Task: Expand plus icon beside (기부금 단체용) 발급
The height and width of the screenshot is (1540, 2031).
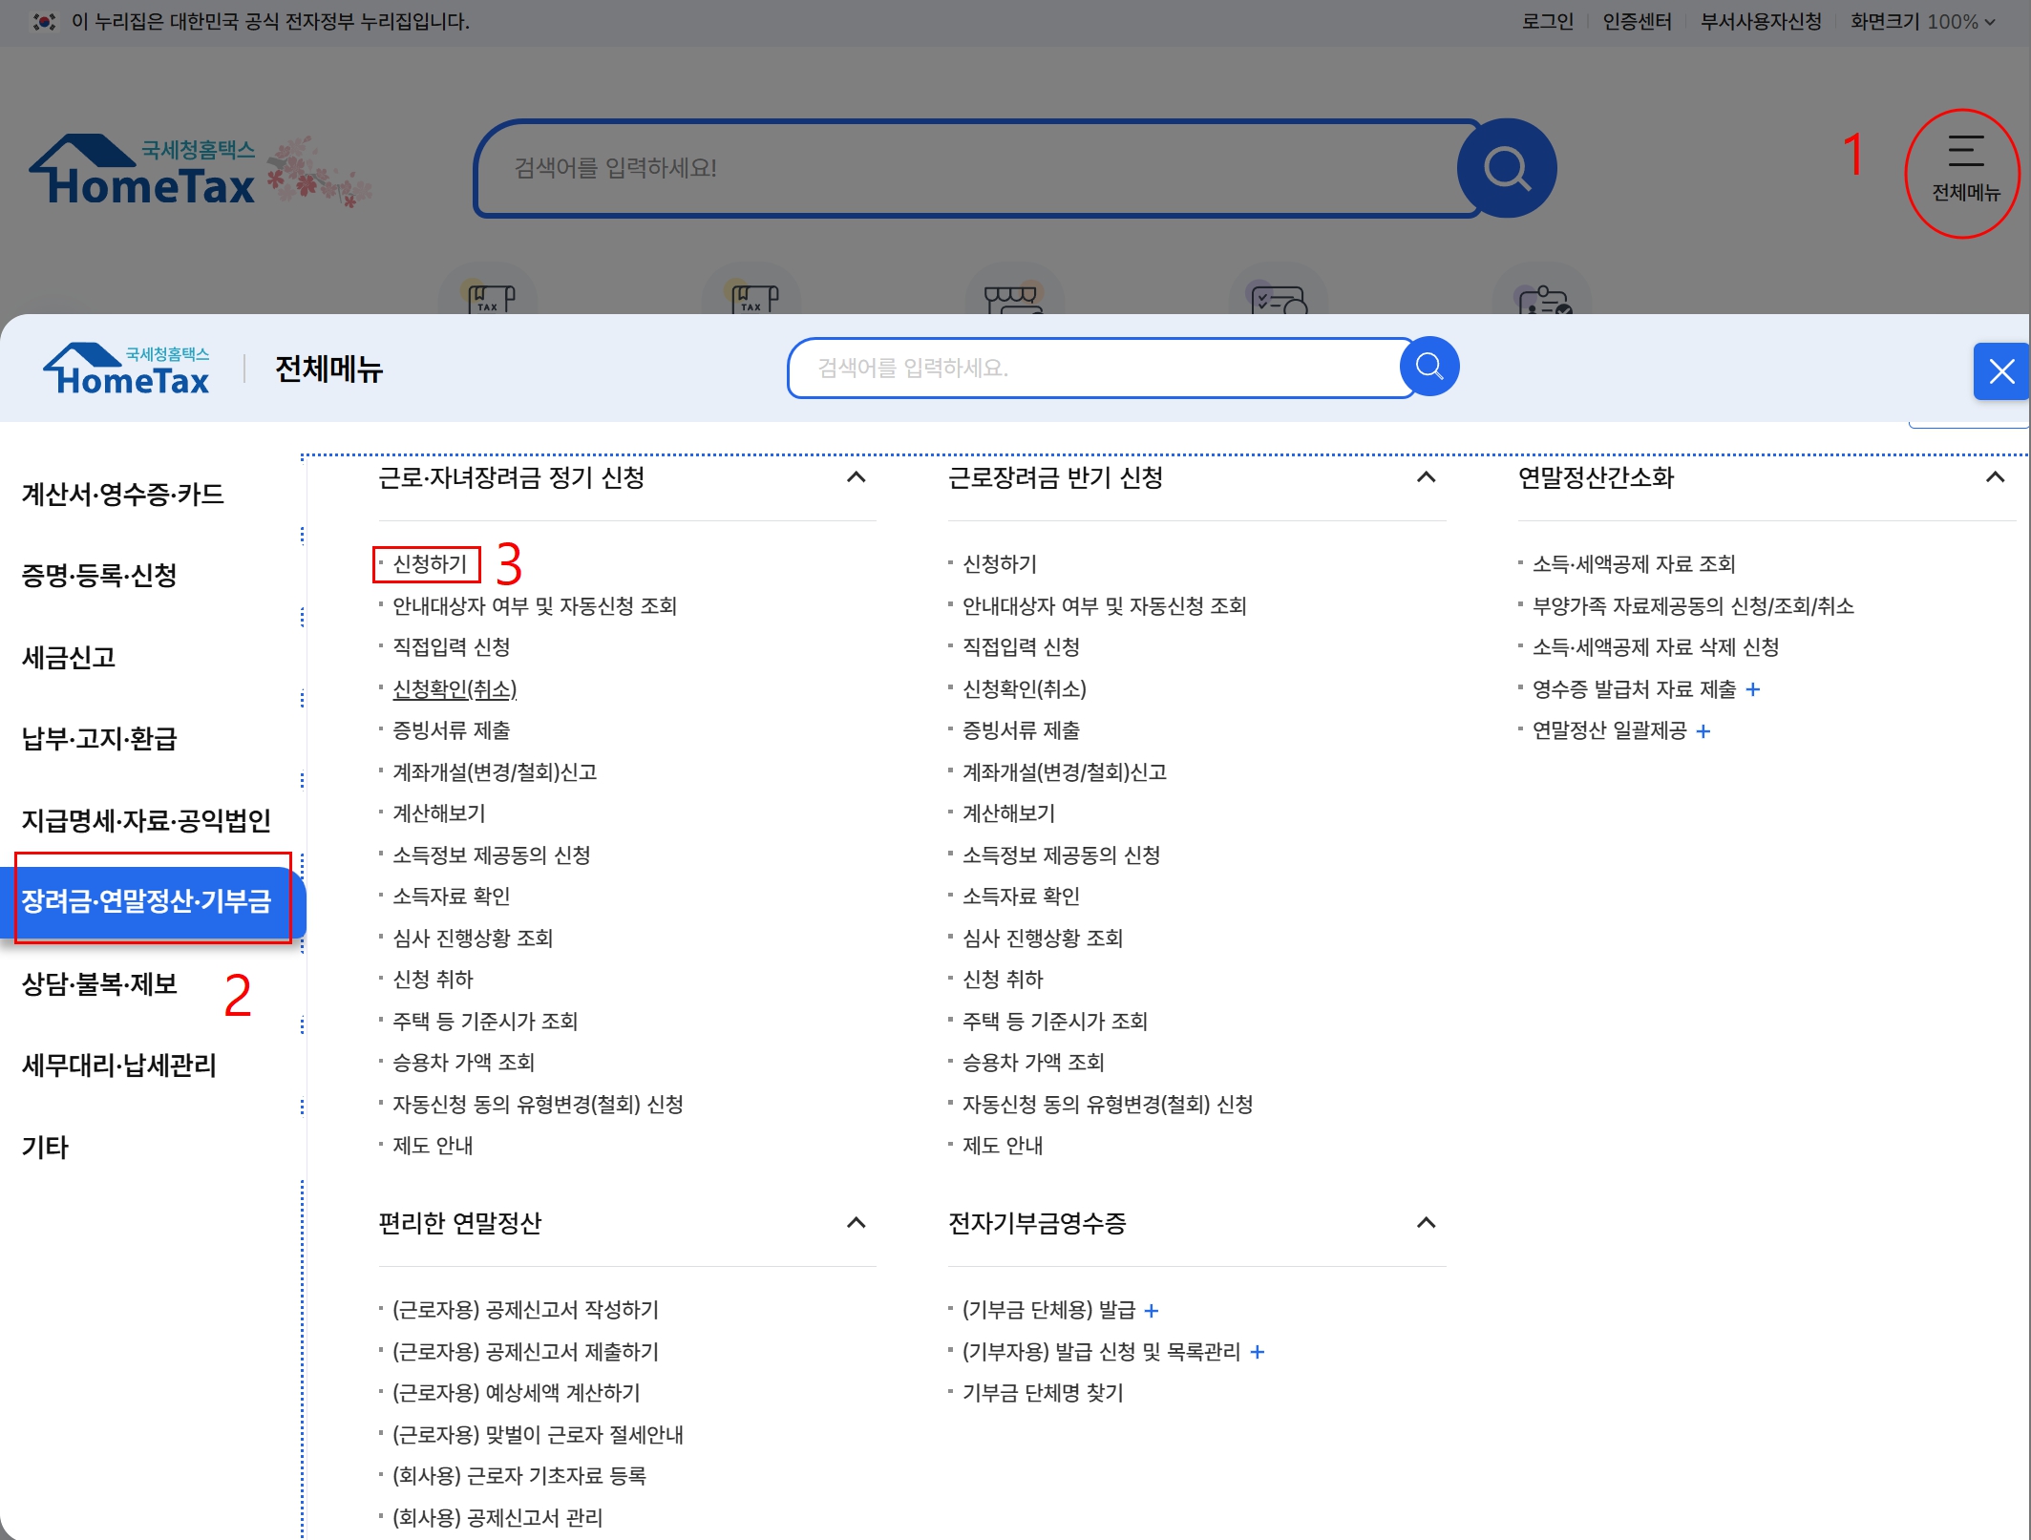Action: click(x=1152, y=1311)
